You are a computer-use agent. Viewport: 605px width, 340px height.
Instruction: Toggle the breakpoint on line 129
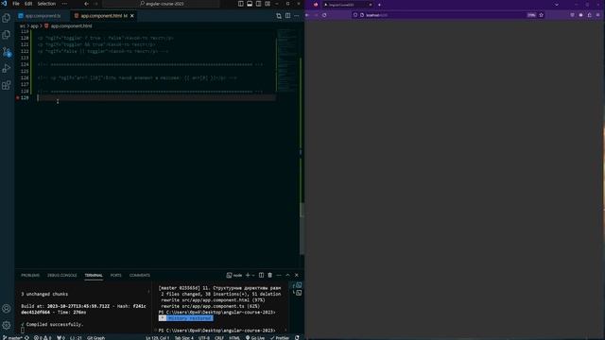click(18, 98)
